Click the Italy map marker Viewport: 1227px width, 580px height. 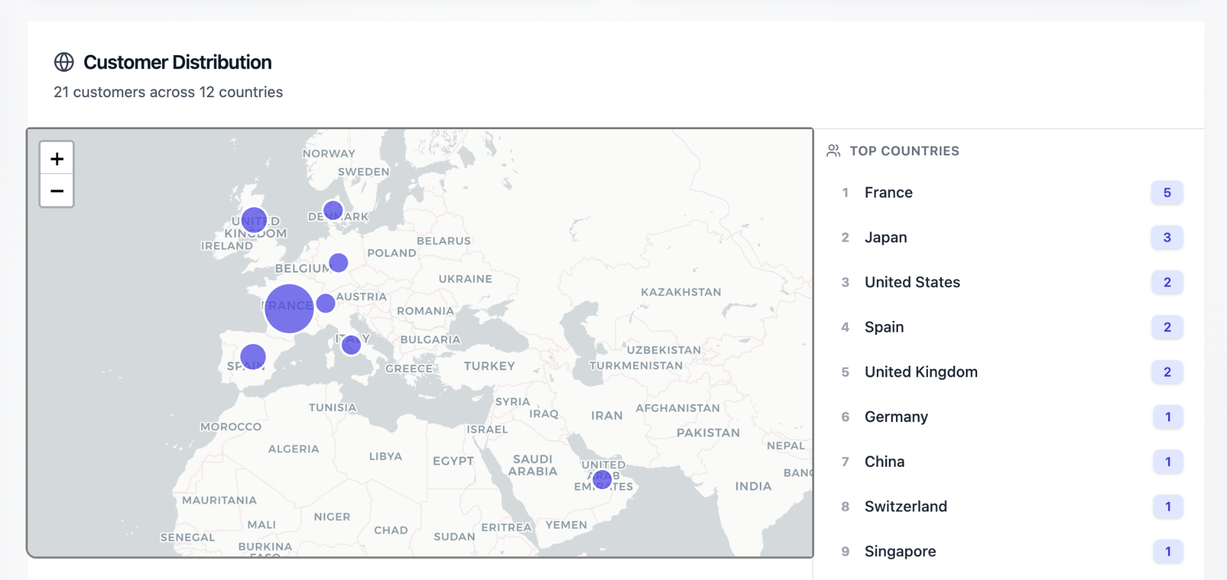coord(351,345)
